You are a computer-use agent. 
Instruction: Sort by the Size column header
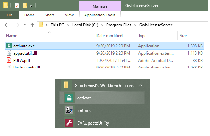[183, 36]
